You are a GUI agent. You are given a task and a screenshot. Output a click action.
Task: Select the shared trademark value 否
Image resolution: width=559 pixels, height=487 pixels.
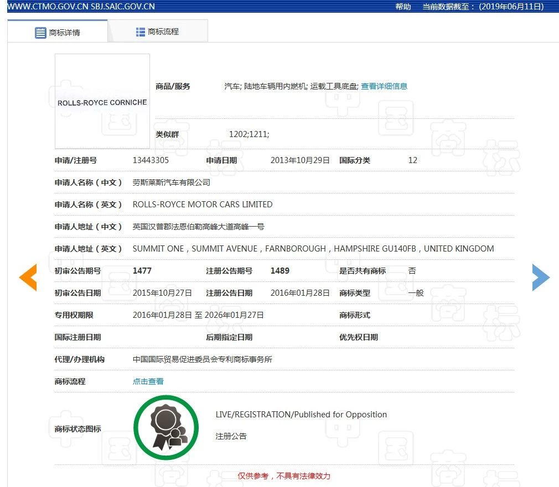click(412, 270)
